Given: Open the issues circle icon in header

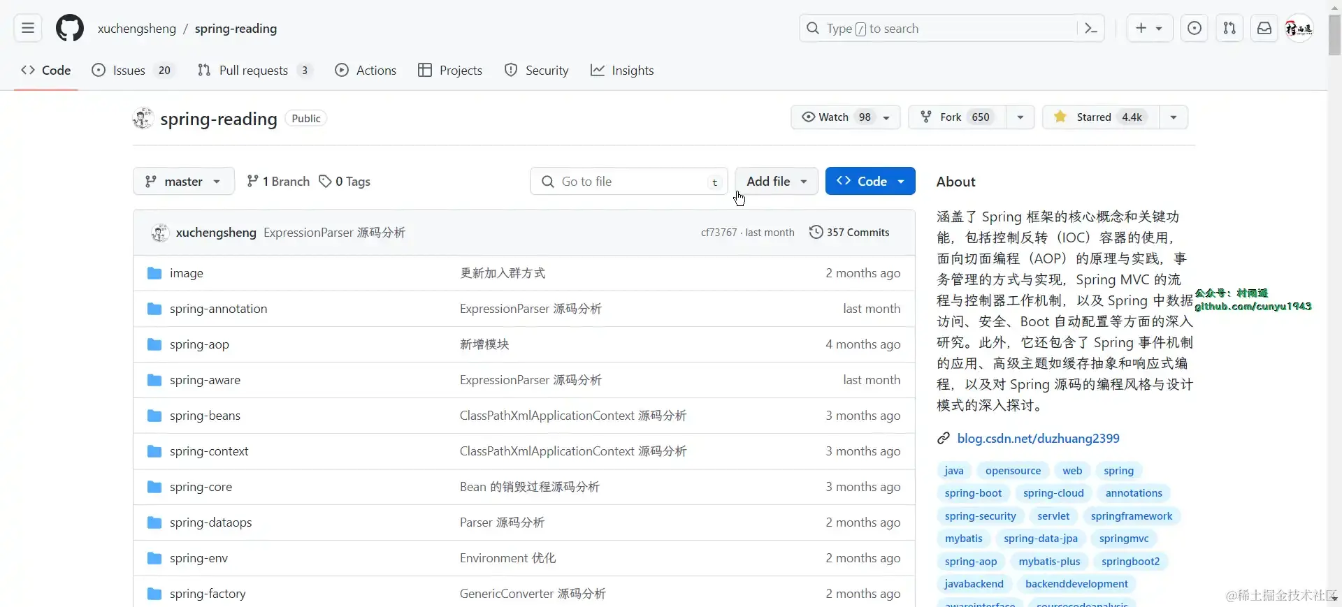Looking at the screenshot, I should click(x=1195, y=29).
